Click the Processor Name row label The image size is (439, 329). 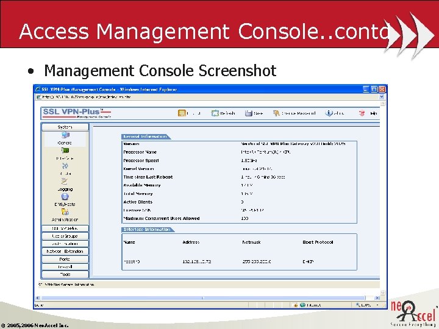click(x=140, y=152)
